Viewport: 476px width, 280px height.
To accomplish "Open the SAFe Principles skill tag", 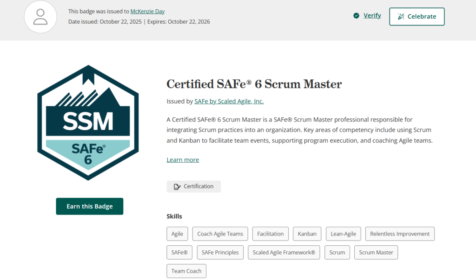I will click(x=220, y=253).
